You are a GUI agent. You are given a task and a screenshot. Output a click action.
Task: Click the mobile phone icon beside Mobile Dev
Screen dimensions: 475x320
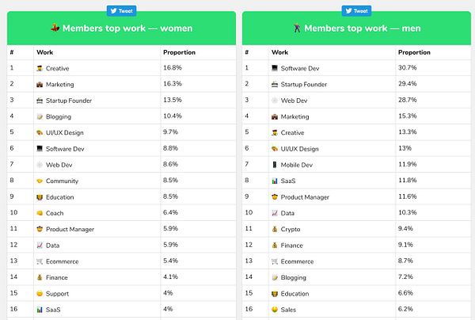point(275,165)
